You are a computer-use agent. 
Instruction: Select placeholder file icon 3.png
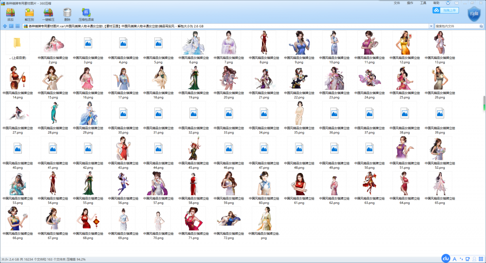[88, 43]
